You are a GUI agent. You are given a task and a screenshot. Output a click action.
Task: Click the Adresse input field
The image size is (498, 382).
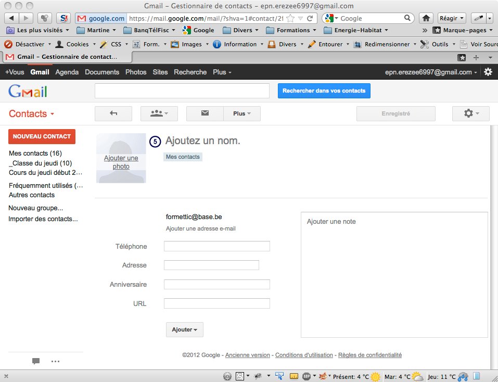click(x=211, y=265)
